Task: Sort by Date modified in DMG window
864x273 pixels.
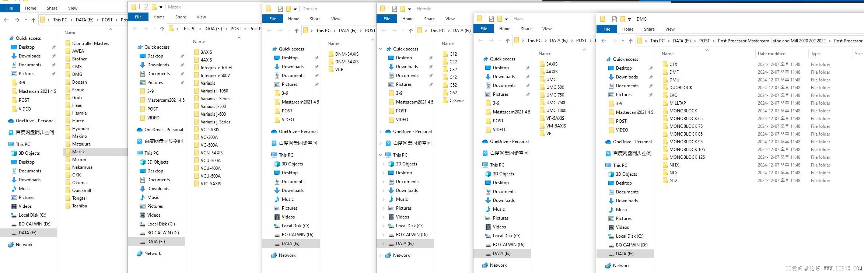Action: 772,54
